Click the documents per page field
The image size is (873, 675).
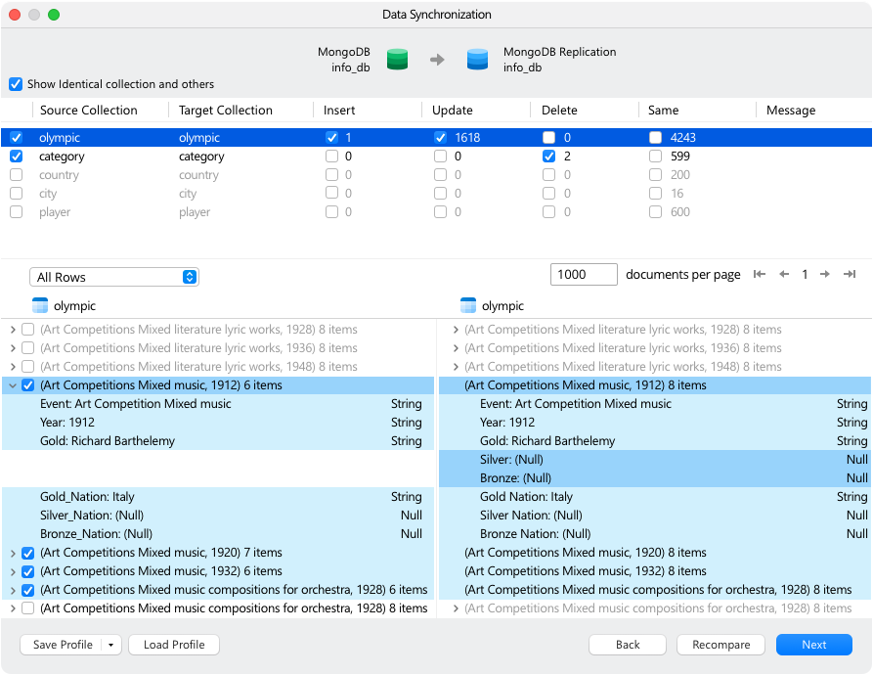coord(584,275)
